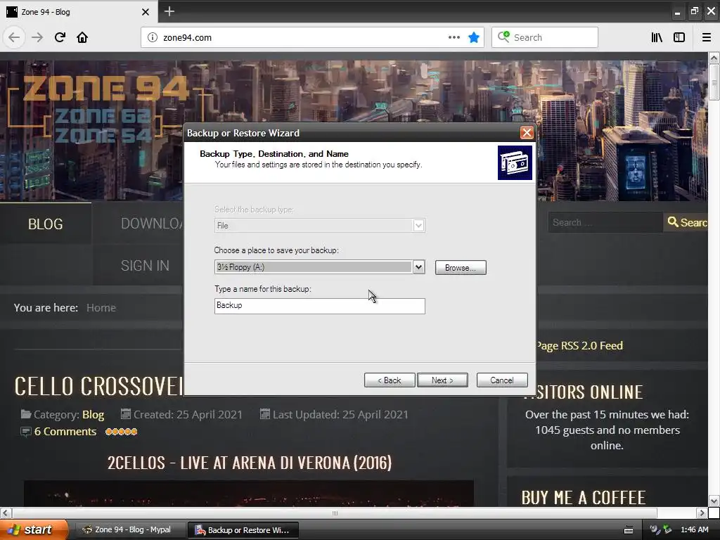
Task: Click the vertical scrollbar down arrow
Action: (714, 501)
